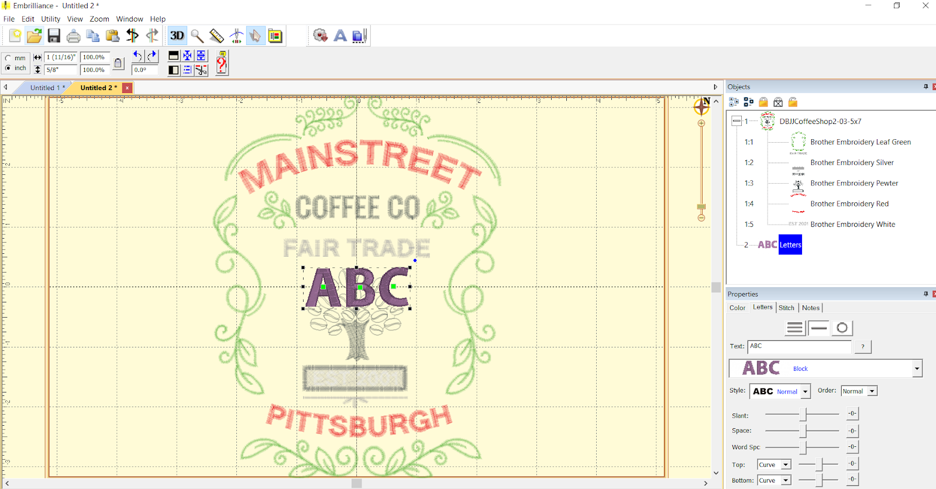Click the multi-line text layout button

pos(794,328)
